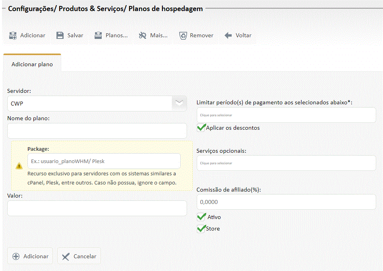
Task: Click into the Nome do plano field
Action: tap(97, 131)
